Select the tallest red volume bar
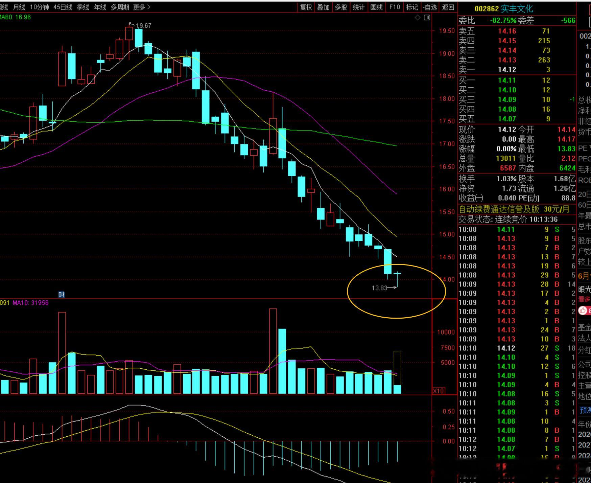591x483 pixels. coord(273,351)
